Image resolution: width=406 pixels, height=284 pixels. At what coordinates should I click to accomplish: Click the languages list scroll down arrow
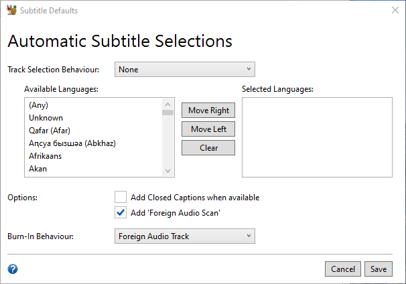(x=167, y=171)
